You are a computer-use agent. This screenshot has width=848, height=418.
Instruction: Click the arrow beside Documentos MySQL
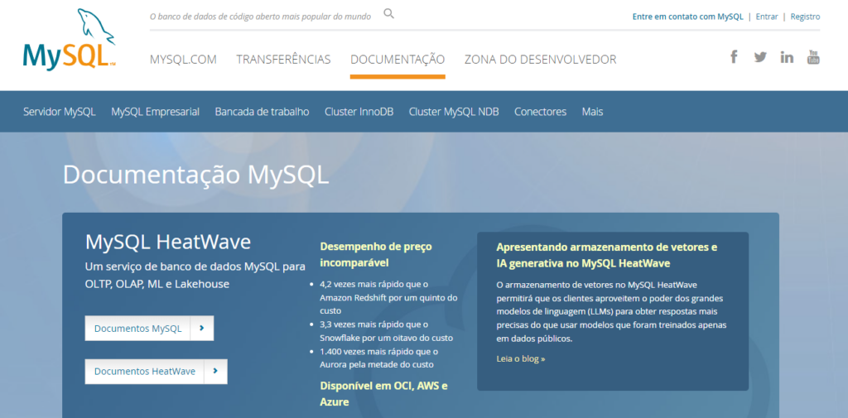coord(202,329)
